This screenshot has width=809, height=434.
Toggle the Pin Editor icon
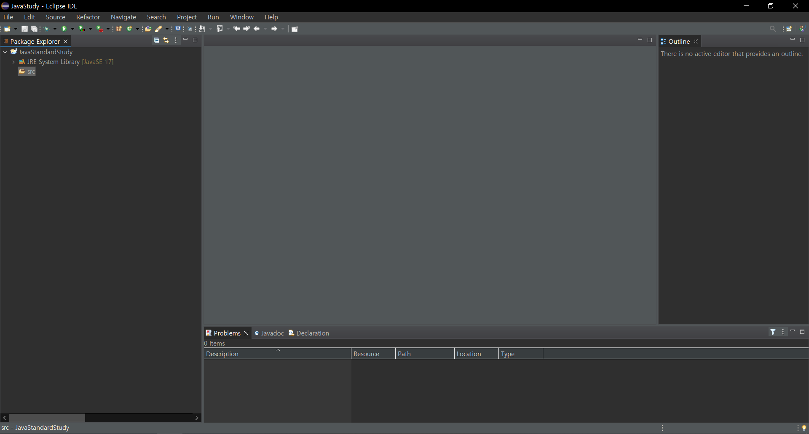(295, 29)
